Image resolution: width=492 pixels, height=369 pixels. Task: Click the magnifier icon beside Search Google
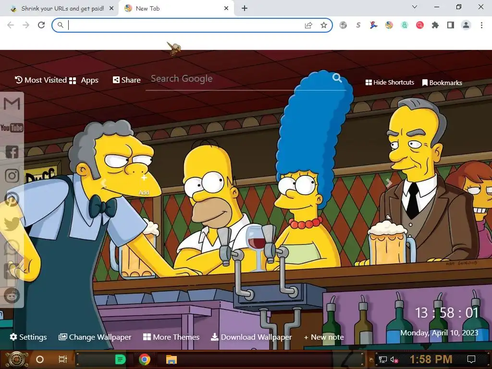point(337,77)
